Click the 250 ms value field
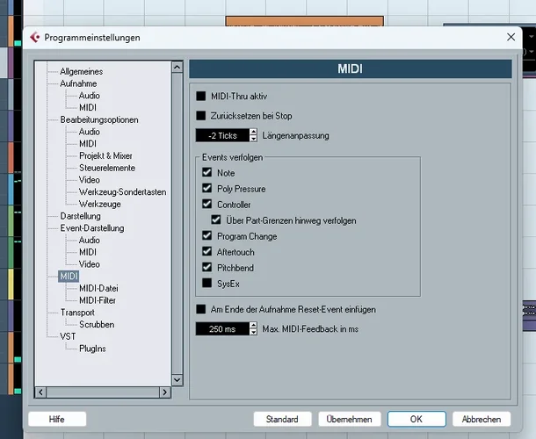The width and height of the screenshot is (536, 439). (222, 329)
